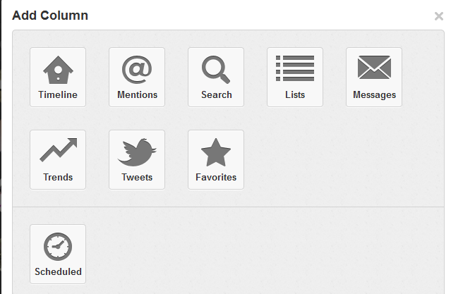This screenshot has height=294, width=451.
Task: Click the Scheduled clock icon
Action: point(58,246)
